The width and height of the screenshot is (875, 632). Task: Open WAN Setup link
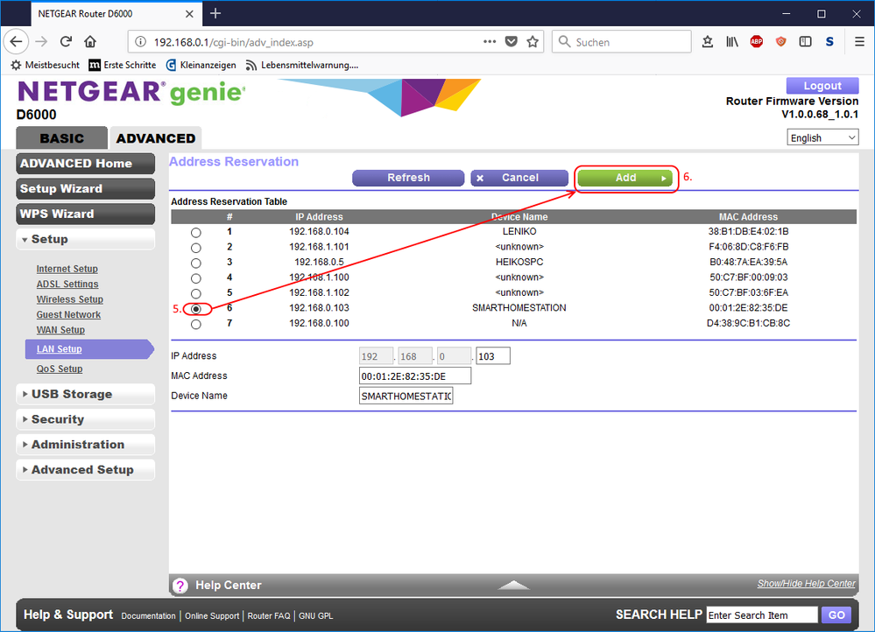pyautogui.click(x=60, y=330)
